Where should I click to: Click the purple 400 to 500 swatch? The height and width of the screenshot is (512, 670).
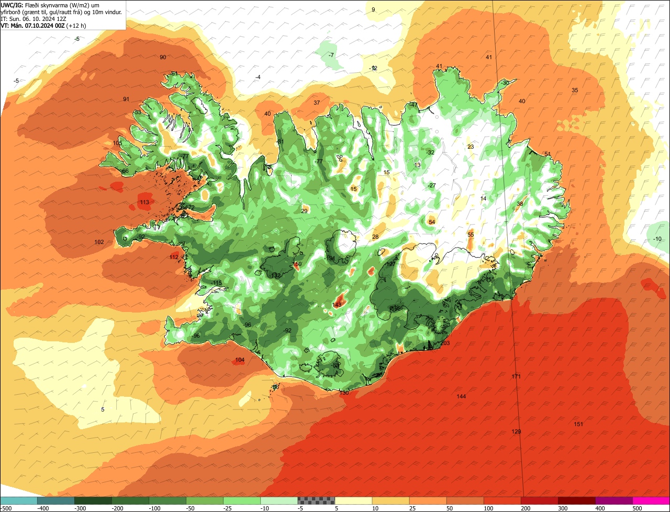(x=613, y=500)
